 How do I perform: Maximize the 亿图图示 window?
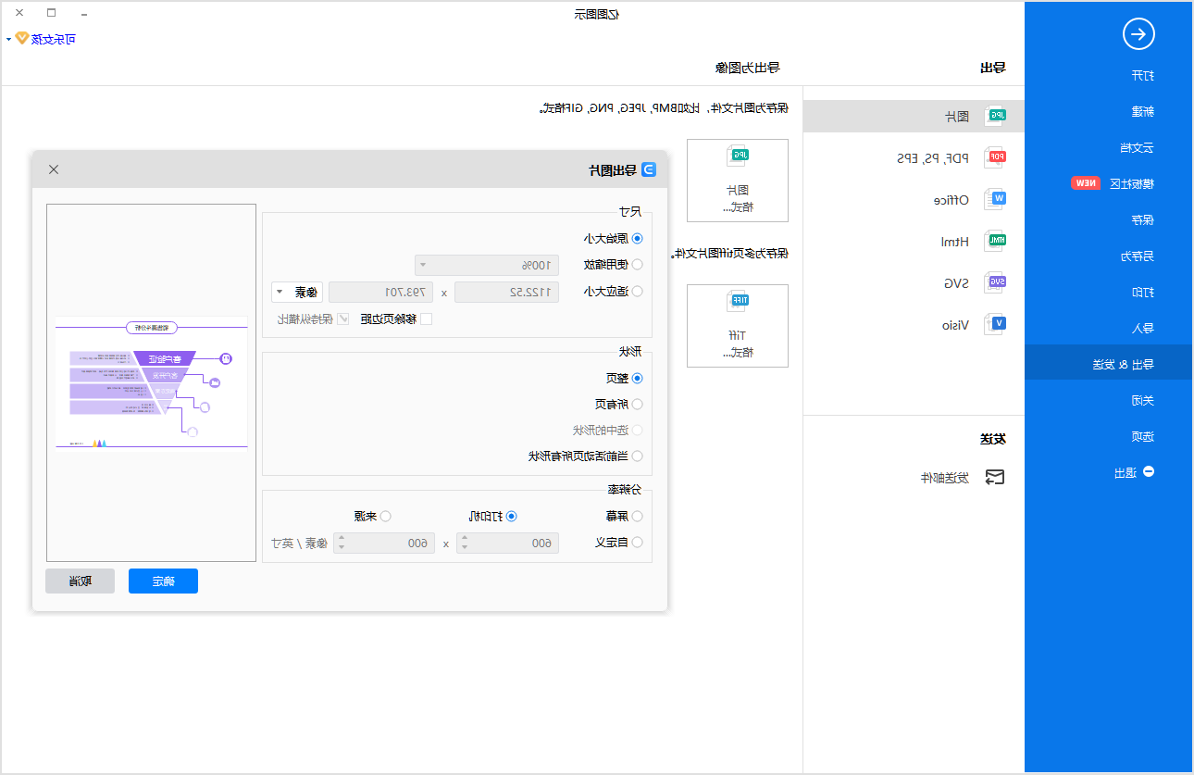coord(51,13)
